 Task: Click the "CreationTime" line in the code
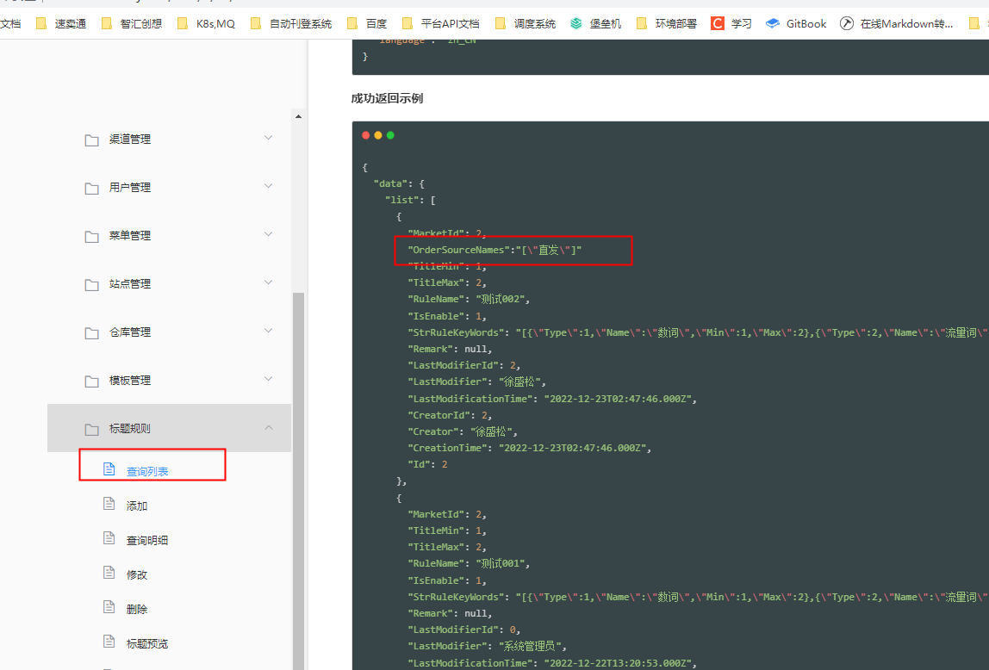tap(530, 448)
